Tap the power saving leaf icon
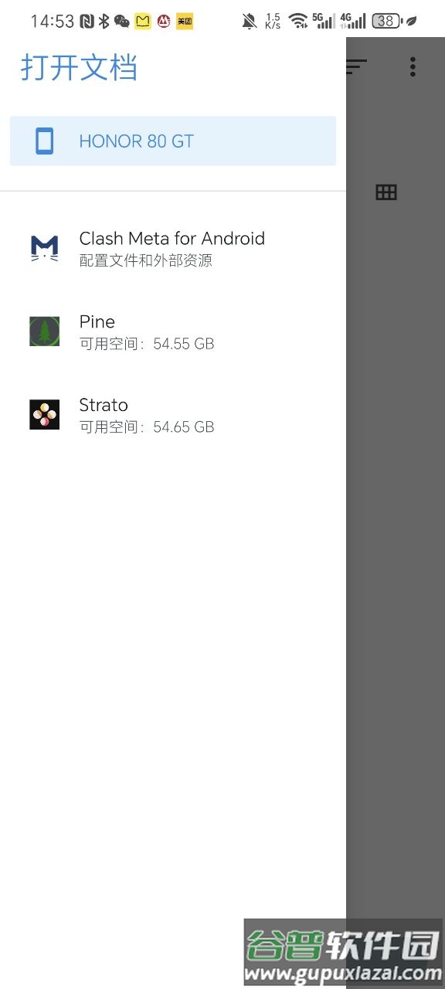 click(x=410, y=21)
